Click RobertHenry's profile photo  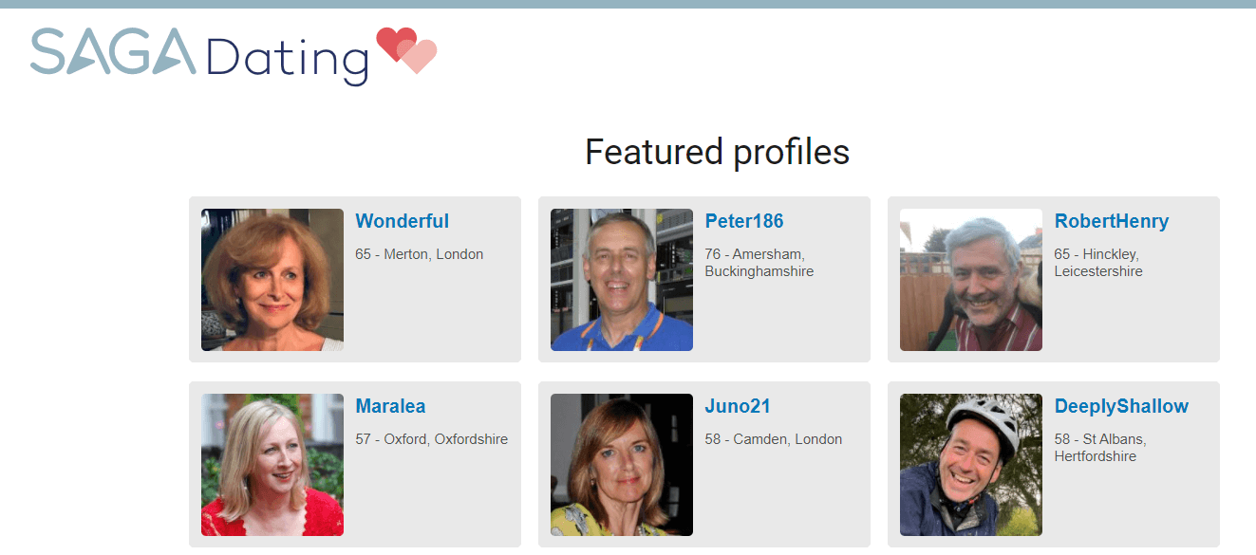point(971,280)
